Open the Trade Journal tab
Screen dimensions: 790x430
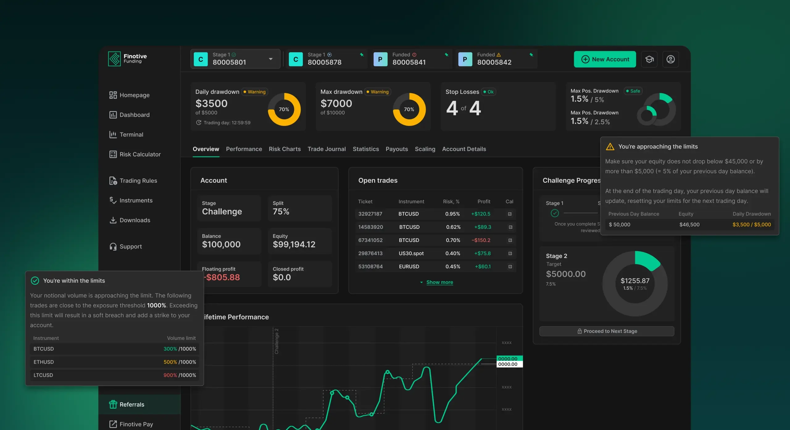326,149
